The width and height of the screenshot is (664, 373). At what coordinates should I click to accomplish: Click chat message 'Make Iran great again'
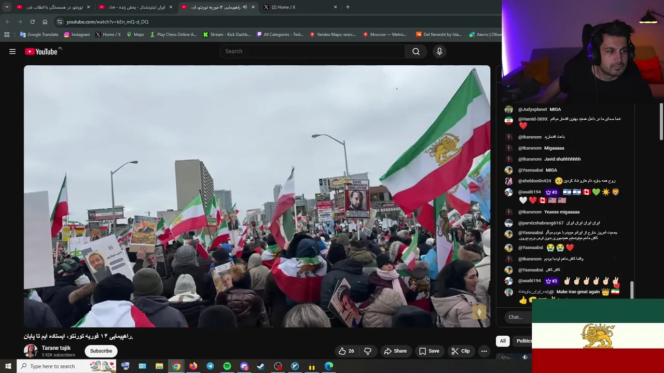(578, 292)
